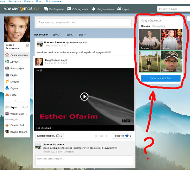The image size is (190, 170).
Task: Click the Друзья sidebar icon
Action: tap(7, 62)
